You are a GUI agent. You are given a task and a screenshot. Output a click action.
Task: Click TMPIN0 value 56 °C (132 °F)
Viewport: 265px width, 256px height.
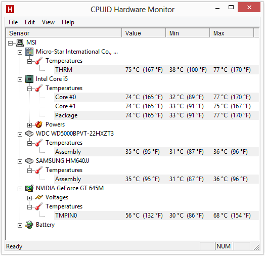tap(144, 216)
